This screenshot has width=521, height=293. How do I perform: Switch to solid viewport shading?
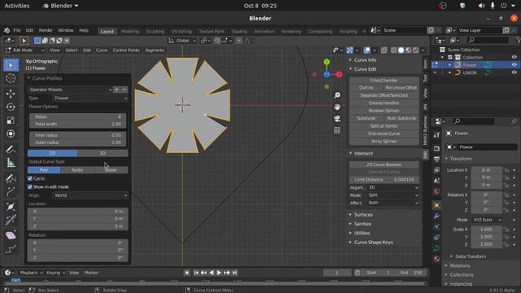(x=401, y=50)
